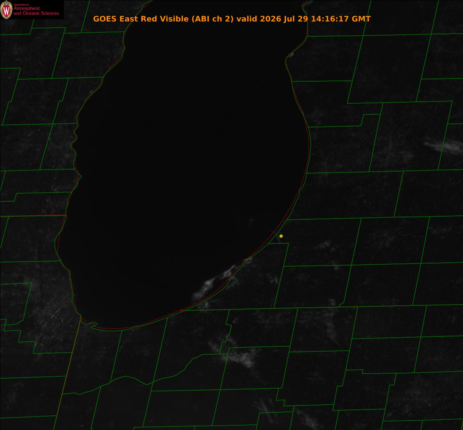Click the University of Wisconsin crest logo

tap(6, 10)
